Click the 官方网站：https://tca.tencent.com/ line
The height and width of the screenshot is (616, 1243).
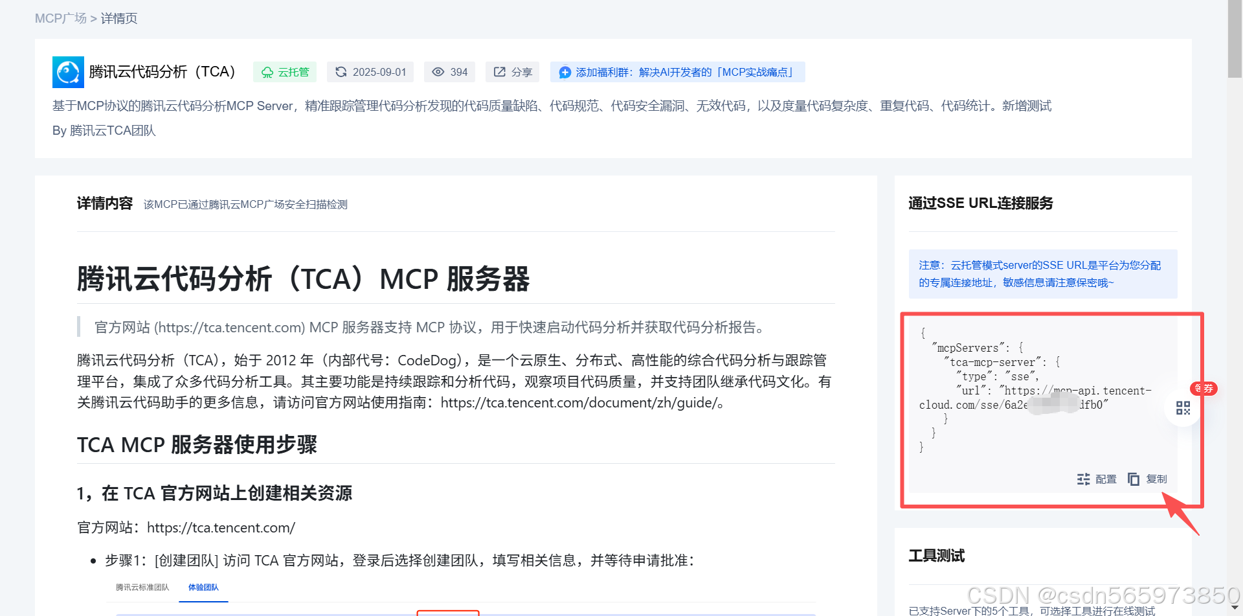pyautogui.click(x=186, y=528)
